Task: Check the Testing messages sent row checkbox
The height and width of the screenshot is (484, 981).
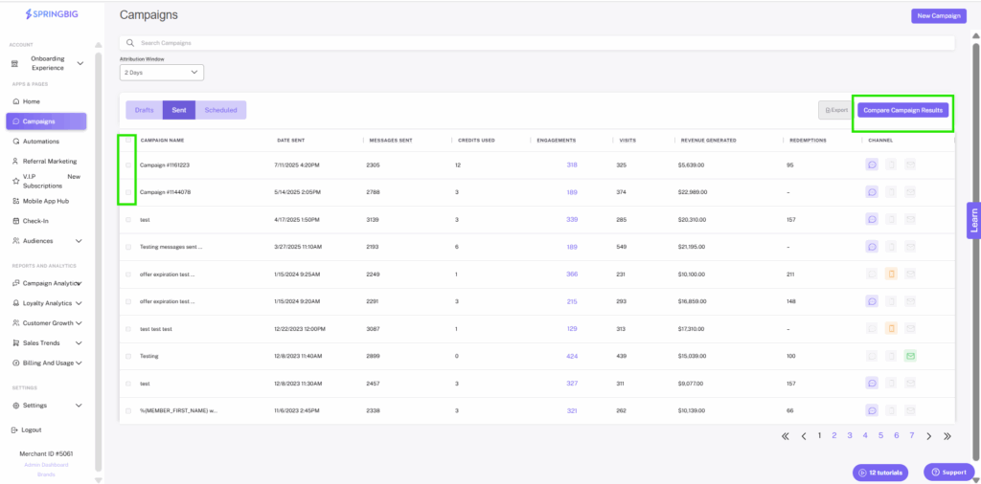Action: 128,247
